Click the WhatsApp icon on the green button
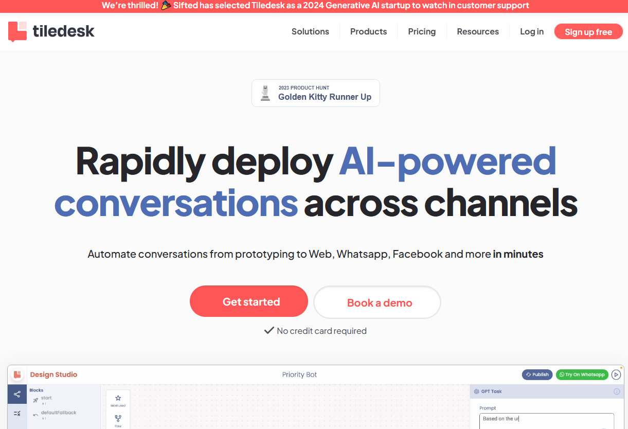The width and height of the screenshot is (628, 429). [562, 374]
